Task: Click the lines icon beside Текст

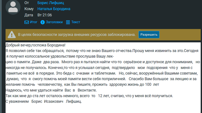Action: click(x=68, y=22)
